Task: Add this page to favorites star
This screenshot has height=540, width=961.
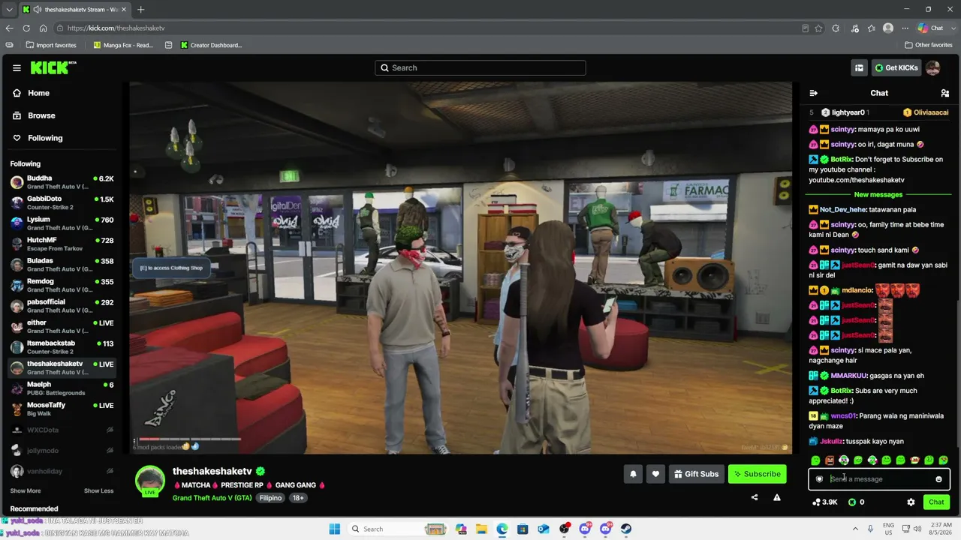Action: point(818,28)
